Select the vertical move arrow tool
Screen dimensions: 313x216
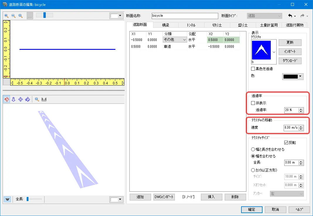(13, 100)
